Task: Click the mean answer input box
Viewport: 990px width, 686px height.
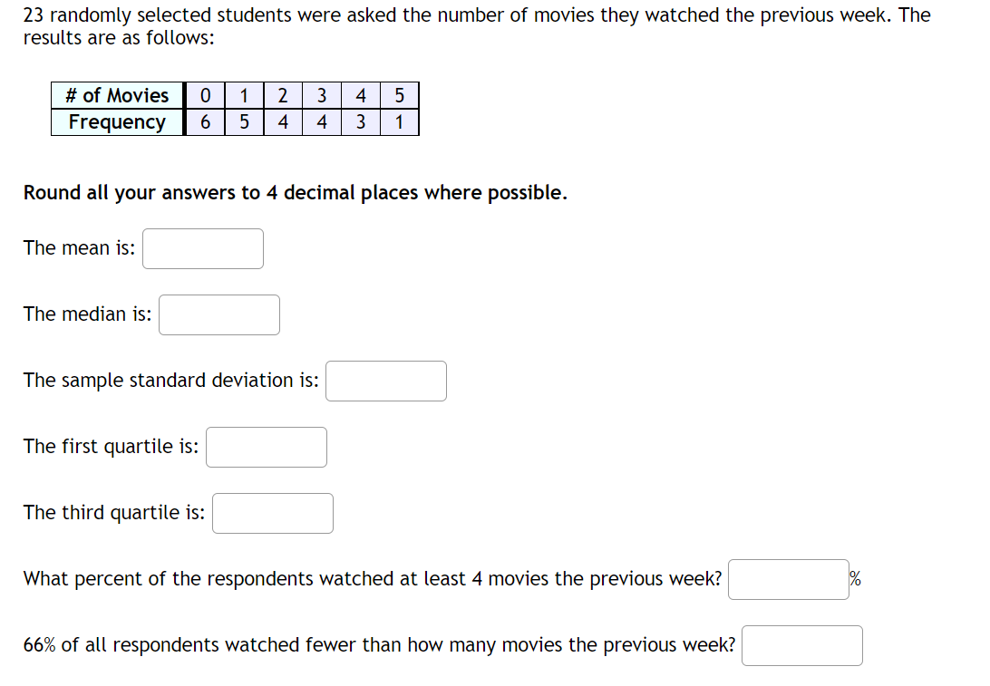Action: [x=203, y=248]
